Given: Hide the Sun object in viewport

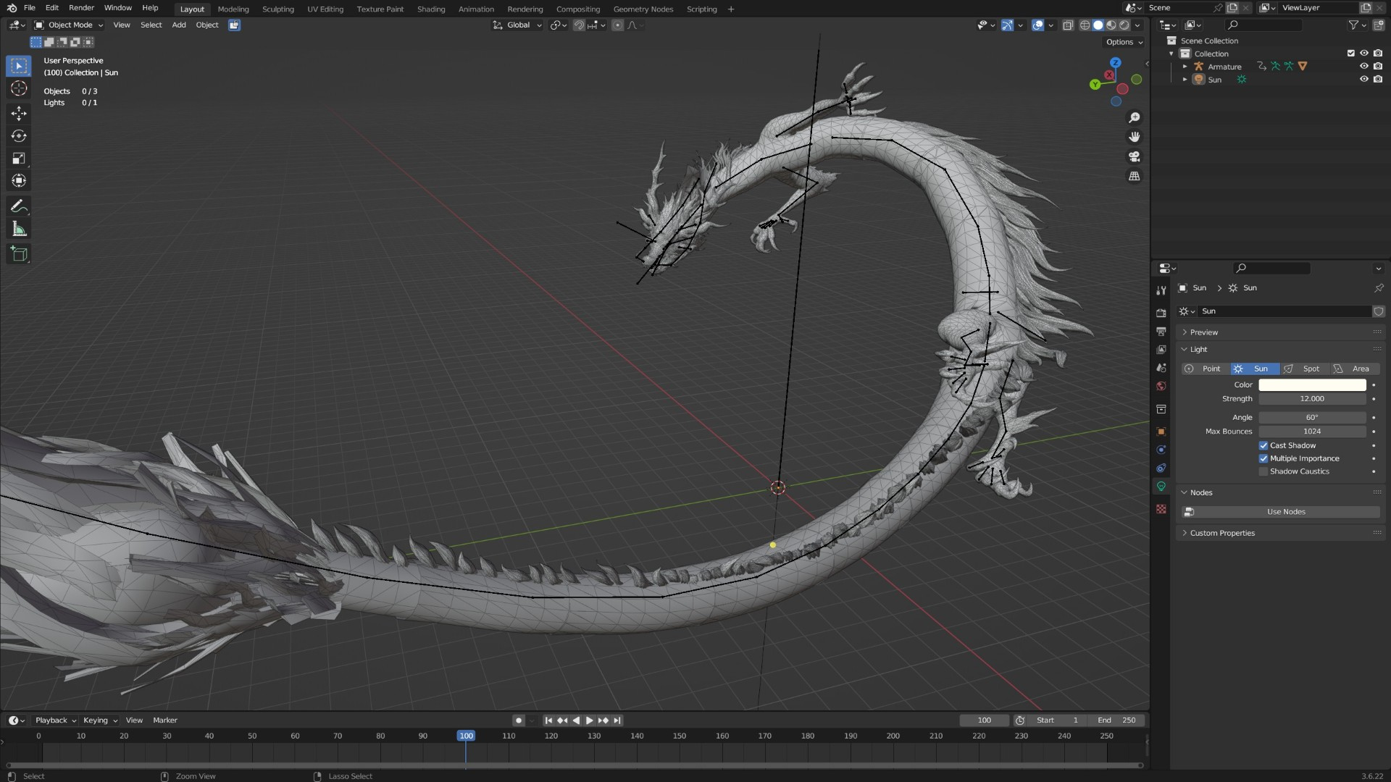Looking at the screenshot, I should point(1364,80).
